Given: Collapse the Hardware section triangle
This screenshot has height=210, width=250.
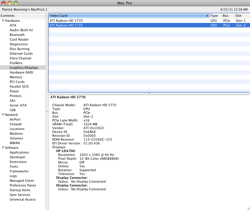Looking at the screenshot, I should 3,21.
